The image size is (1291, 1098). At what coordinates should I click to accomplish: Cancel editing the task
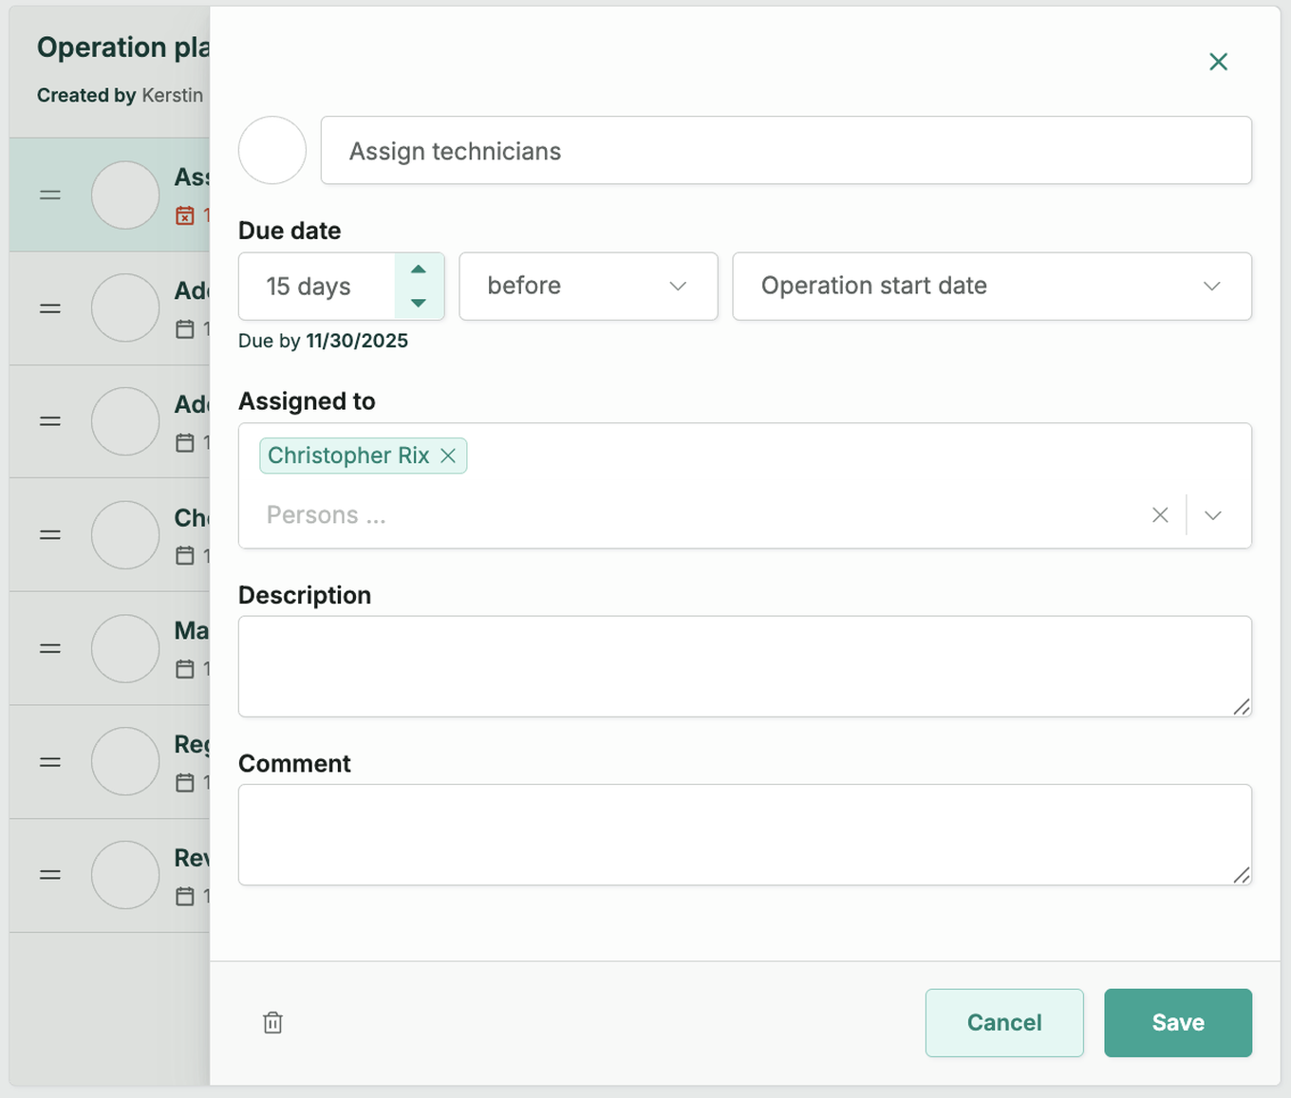point(1003,1022)
